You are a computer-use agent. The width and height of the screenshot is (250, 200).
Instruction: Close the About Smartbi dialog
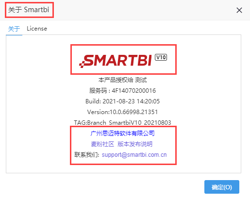239,10
